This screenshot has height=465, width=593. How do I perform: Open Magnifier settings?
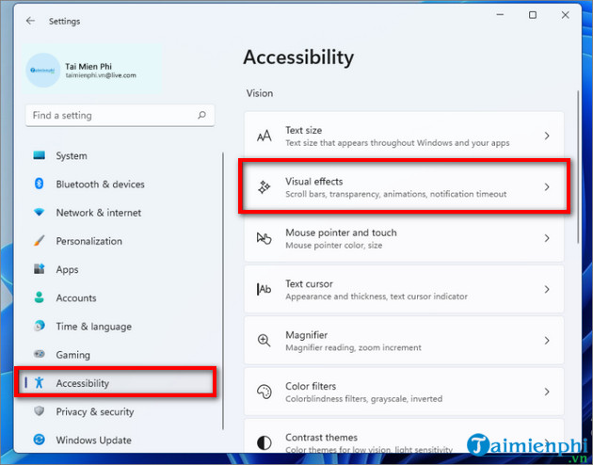tap(404, 340)
